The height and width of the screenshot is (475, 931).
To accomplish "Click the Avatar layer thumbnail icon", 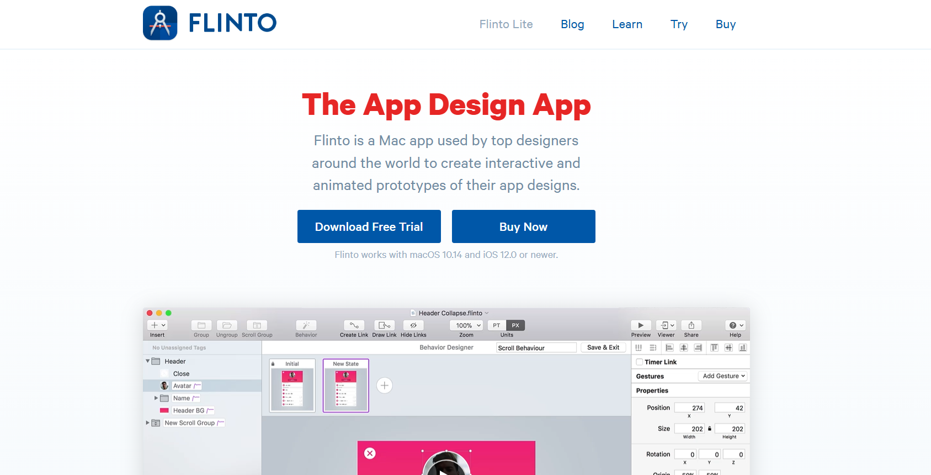I will (164, 386).
